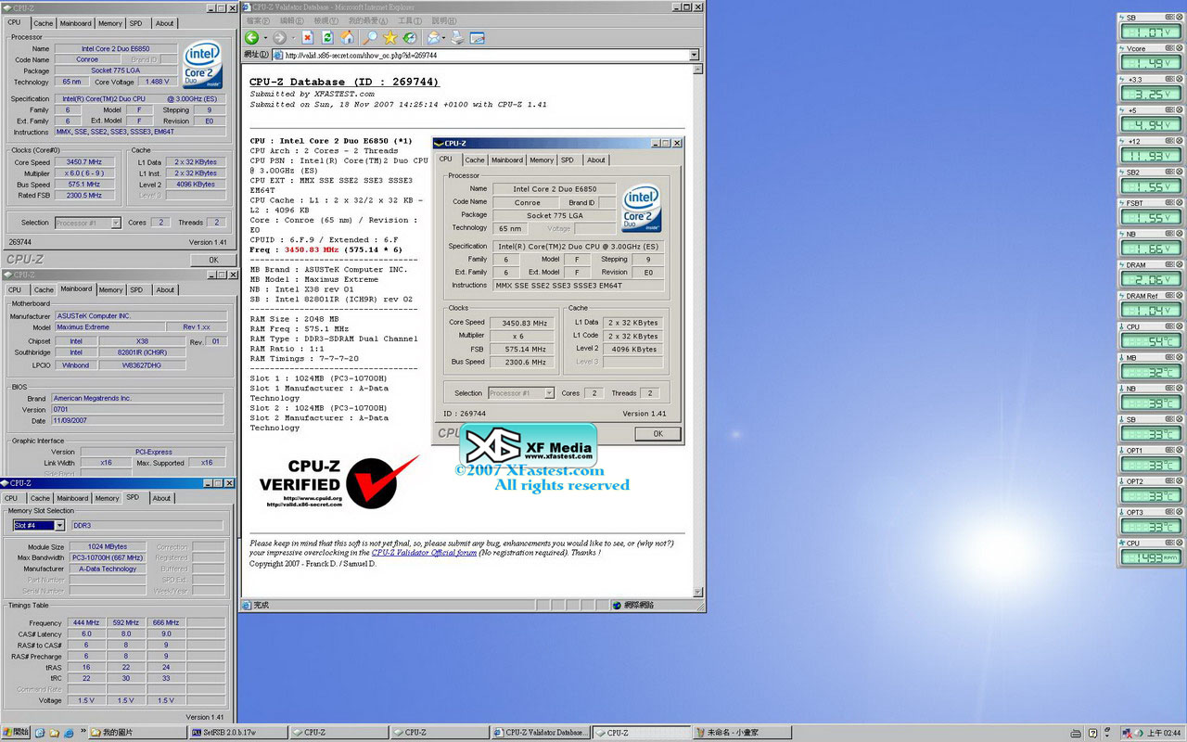The width and height of the screenshot is (1187, 742).
Task: Click the Mail envelope toolbar icon
Action: click(x=433, y=38)
